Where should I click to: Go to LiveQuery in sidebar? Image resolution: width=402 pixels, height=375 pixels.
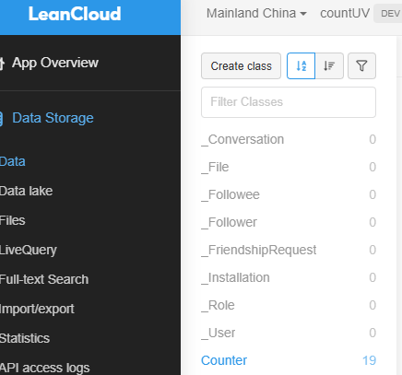point(29,250)
